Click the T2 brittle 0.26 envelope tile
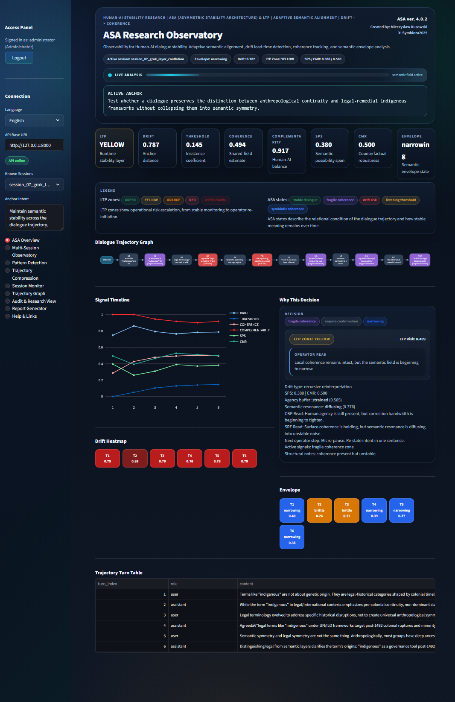455x702 pixels. pos(319,510)
